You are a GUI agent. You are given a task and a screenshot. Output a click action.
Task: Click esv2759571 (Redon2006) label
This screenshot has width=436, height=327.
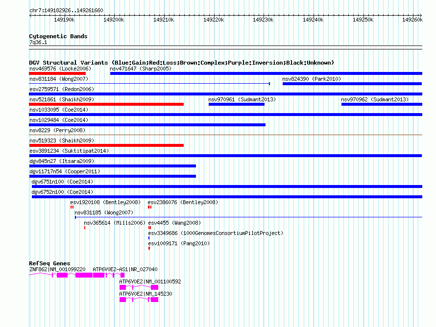point(62,89)
